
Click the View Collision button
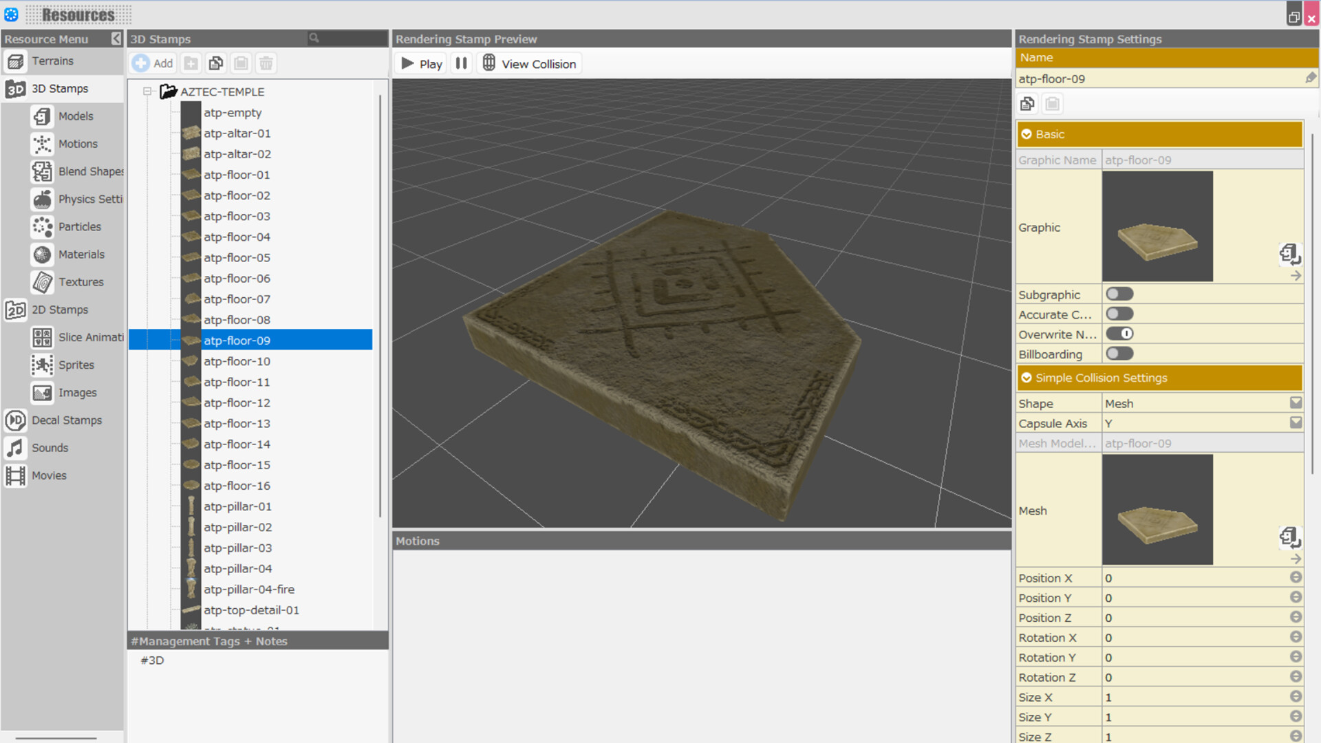[x=528, y=63]
